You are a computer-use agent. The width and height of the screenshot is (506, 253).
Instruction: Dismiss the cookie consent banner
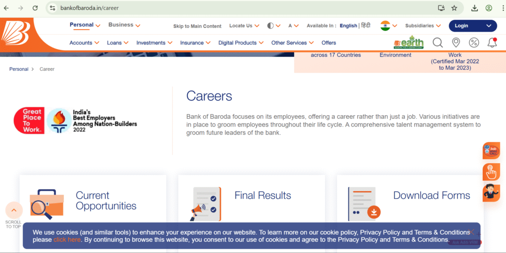click(472, 231)
